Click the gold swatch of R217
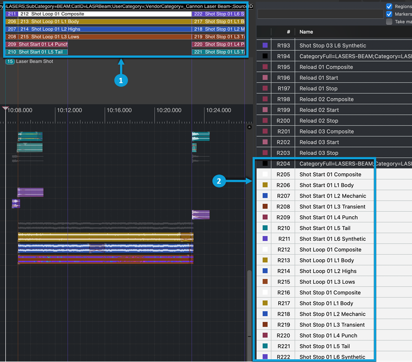412x362 pixels. [265, 303]
